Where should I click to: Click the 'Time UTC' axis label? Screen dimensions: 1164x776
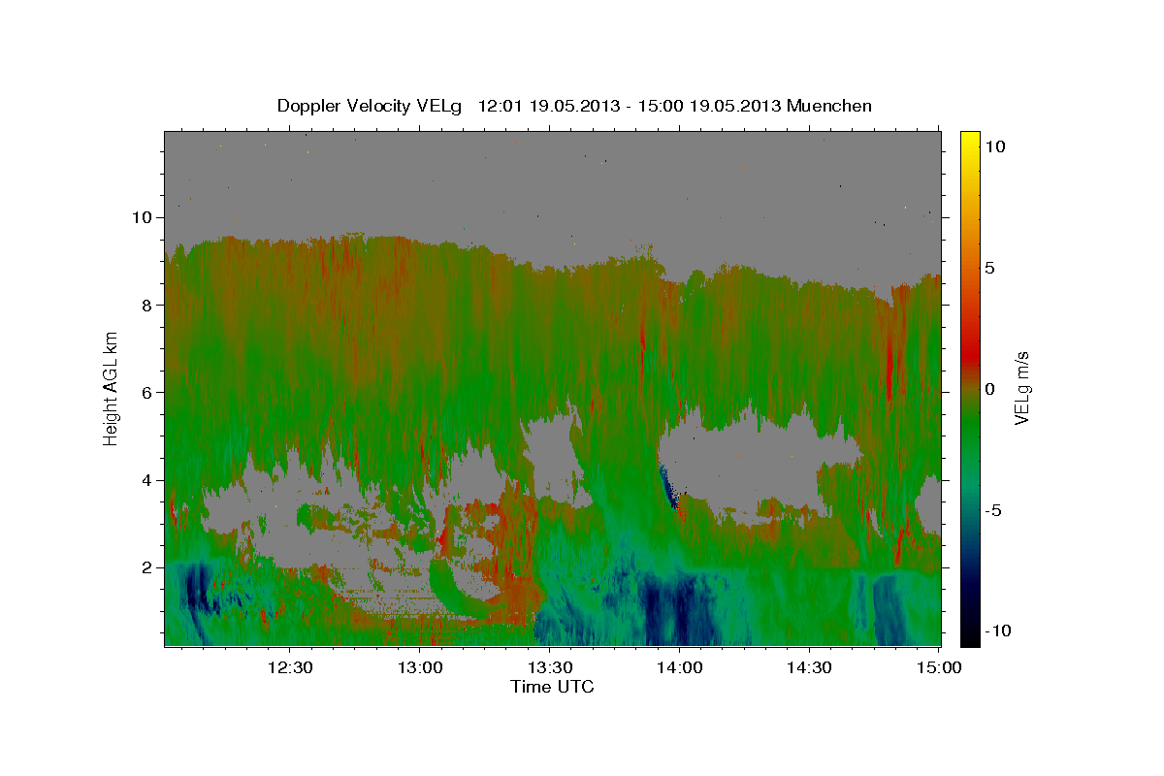coord(552,687)
